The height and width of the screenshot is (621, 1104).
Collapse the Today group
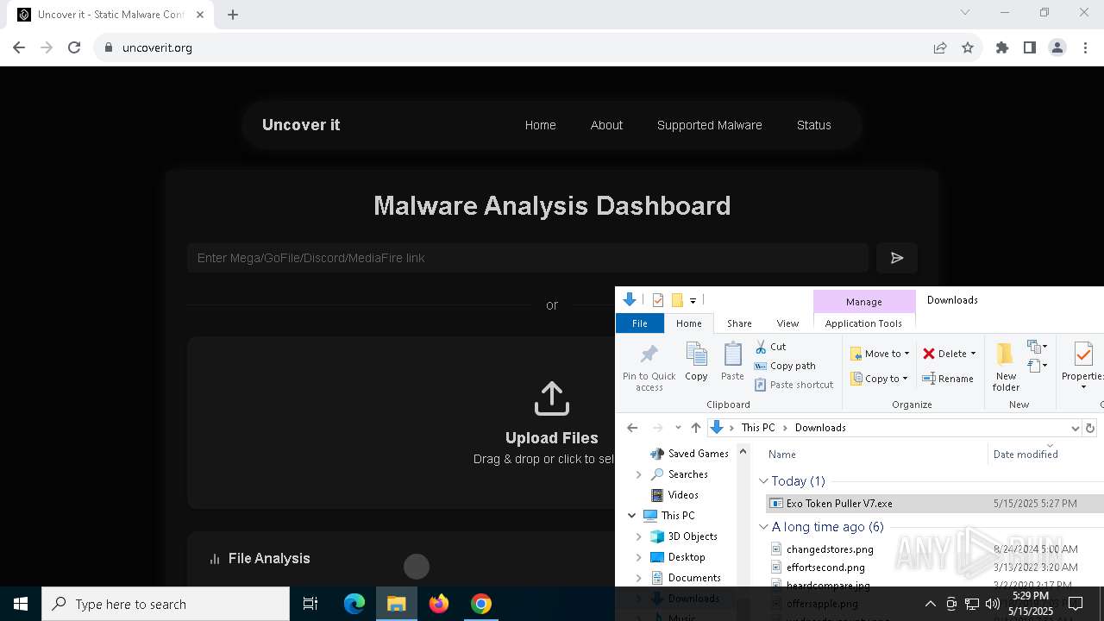coord(763,481)
